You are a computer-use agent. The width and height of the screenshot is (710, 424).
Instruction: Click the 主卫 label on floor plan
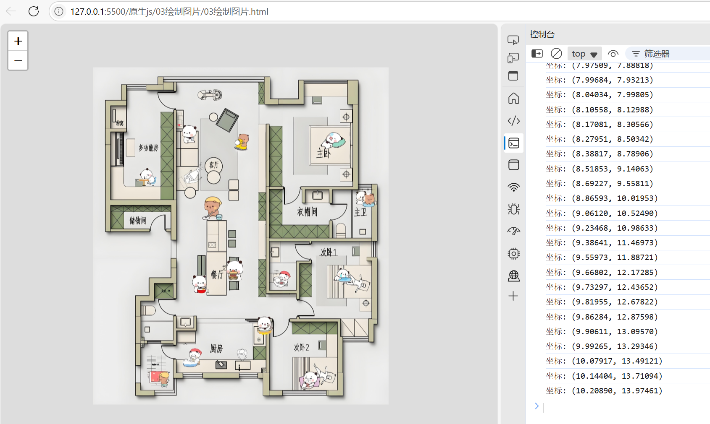coord(360,212)
